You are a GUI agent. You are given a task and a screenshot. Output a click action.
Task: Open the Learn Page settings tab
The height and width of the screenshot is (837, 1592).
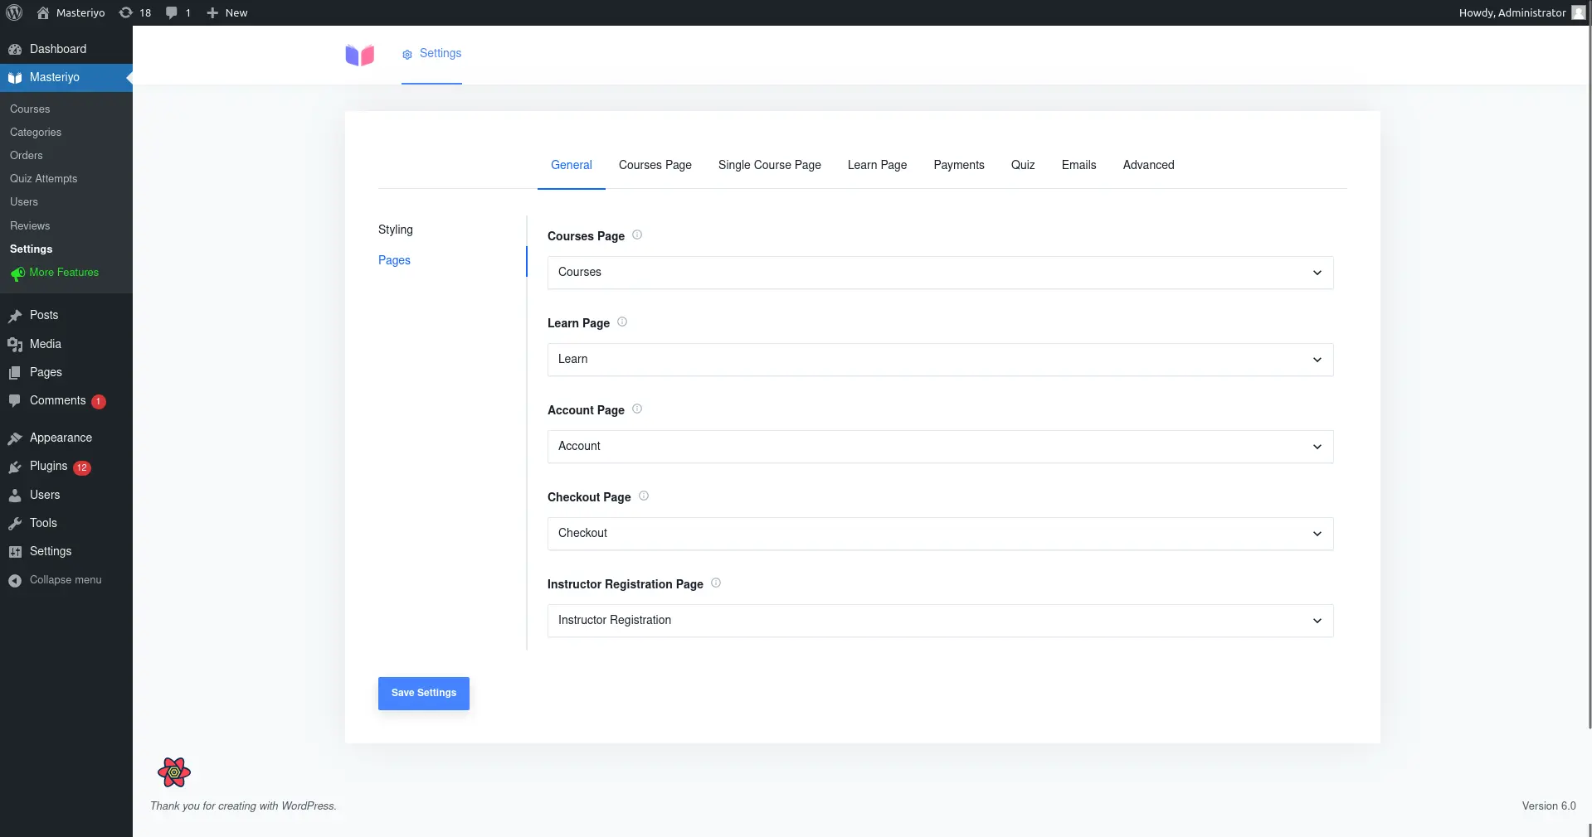pos(878,165)
